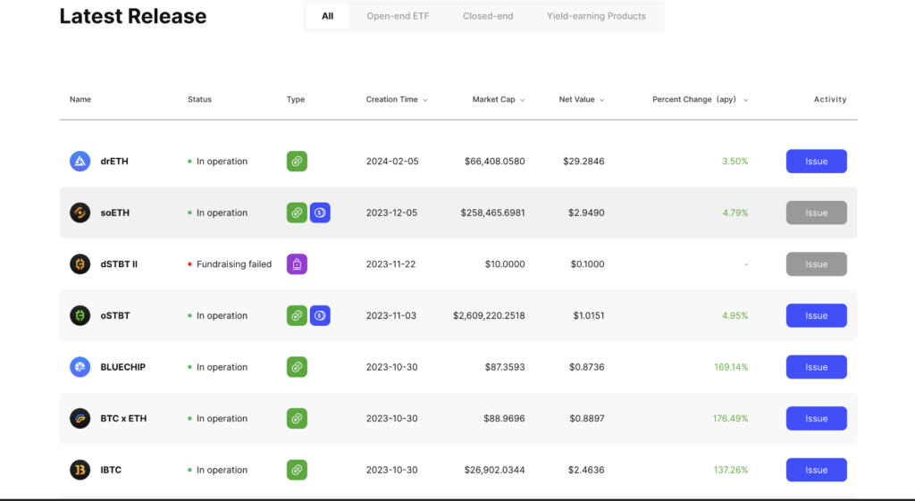Image resolution: width=915 pixels, height=501 pixels.
Task: Click the green link type icon for soETH
Action: point(297,213)
